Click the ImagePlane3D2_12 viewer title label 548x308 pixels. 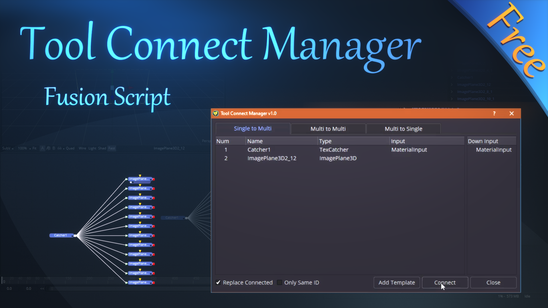tap(169, 148)
